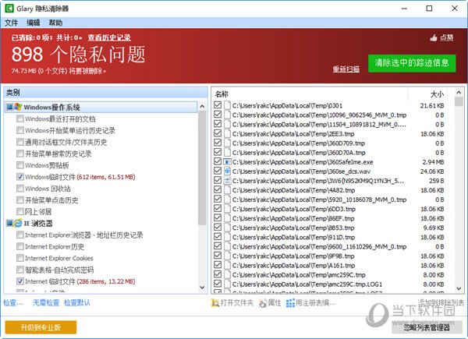The height and width of the screenshot is (339, 468).
Task: Click the category list scroll up arrow
Action: pos(202,107)
